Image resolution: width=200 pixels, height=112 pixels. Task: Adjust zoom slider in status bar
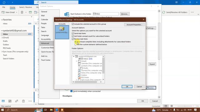click(x=185, y=106)
